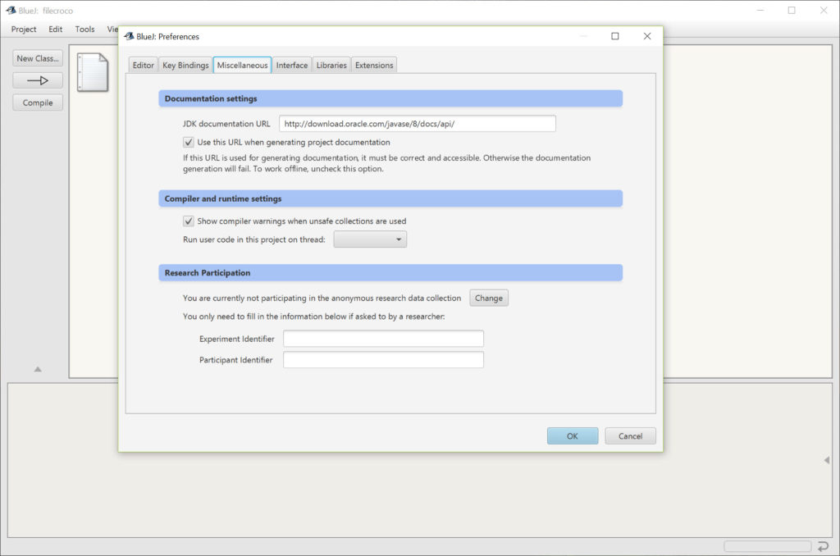
Task: Click the BlueJ logo in main window title
Action: [x=11, y=10]
